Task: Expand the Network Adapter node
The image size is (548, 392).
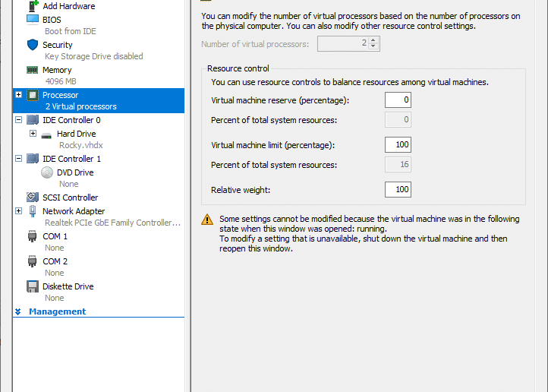Action: tap(19, 211)
